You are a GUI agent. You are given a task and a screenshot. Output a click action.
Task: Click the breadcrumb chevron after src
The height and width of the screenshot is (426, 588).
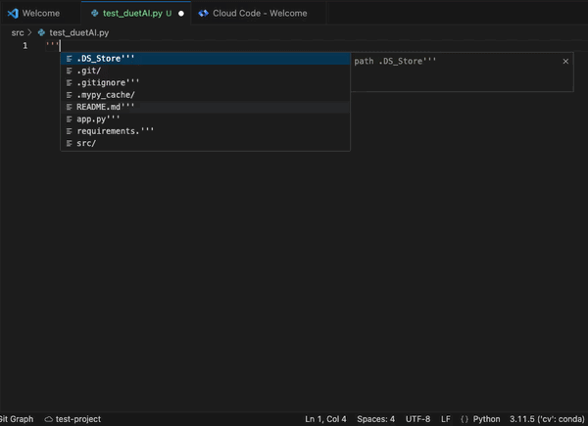(30, 33)
